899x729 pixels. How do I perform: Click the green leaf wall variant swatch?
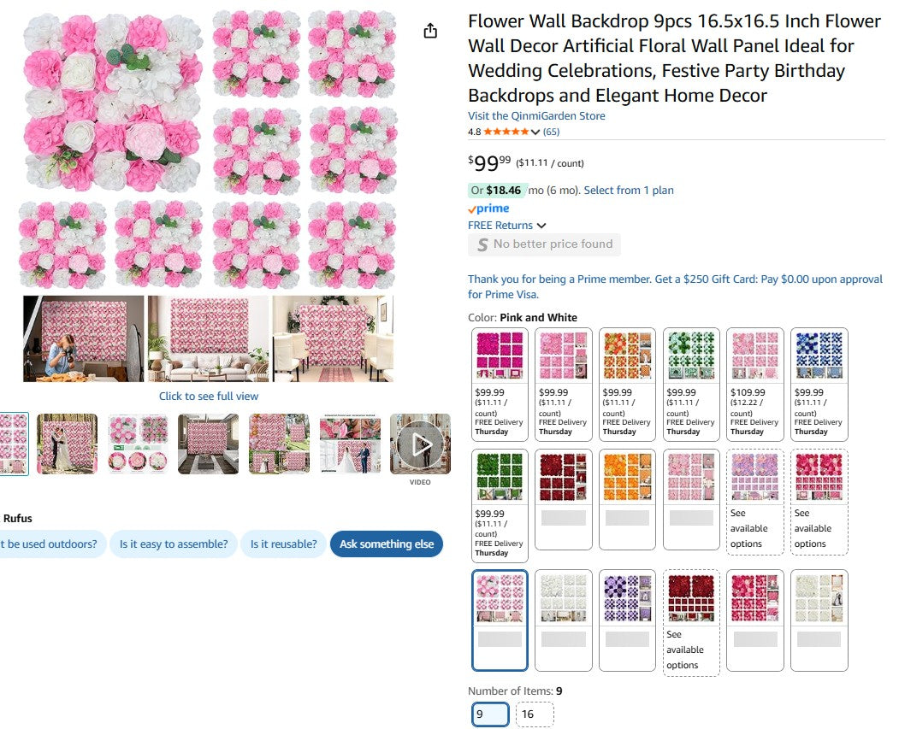(499, 476)
